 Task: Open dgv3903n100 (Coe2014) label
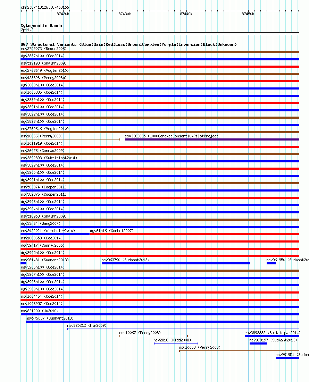point(43,202)
